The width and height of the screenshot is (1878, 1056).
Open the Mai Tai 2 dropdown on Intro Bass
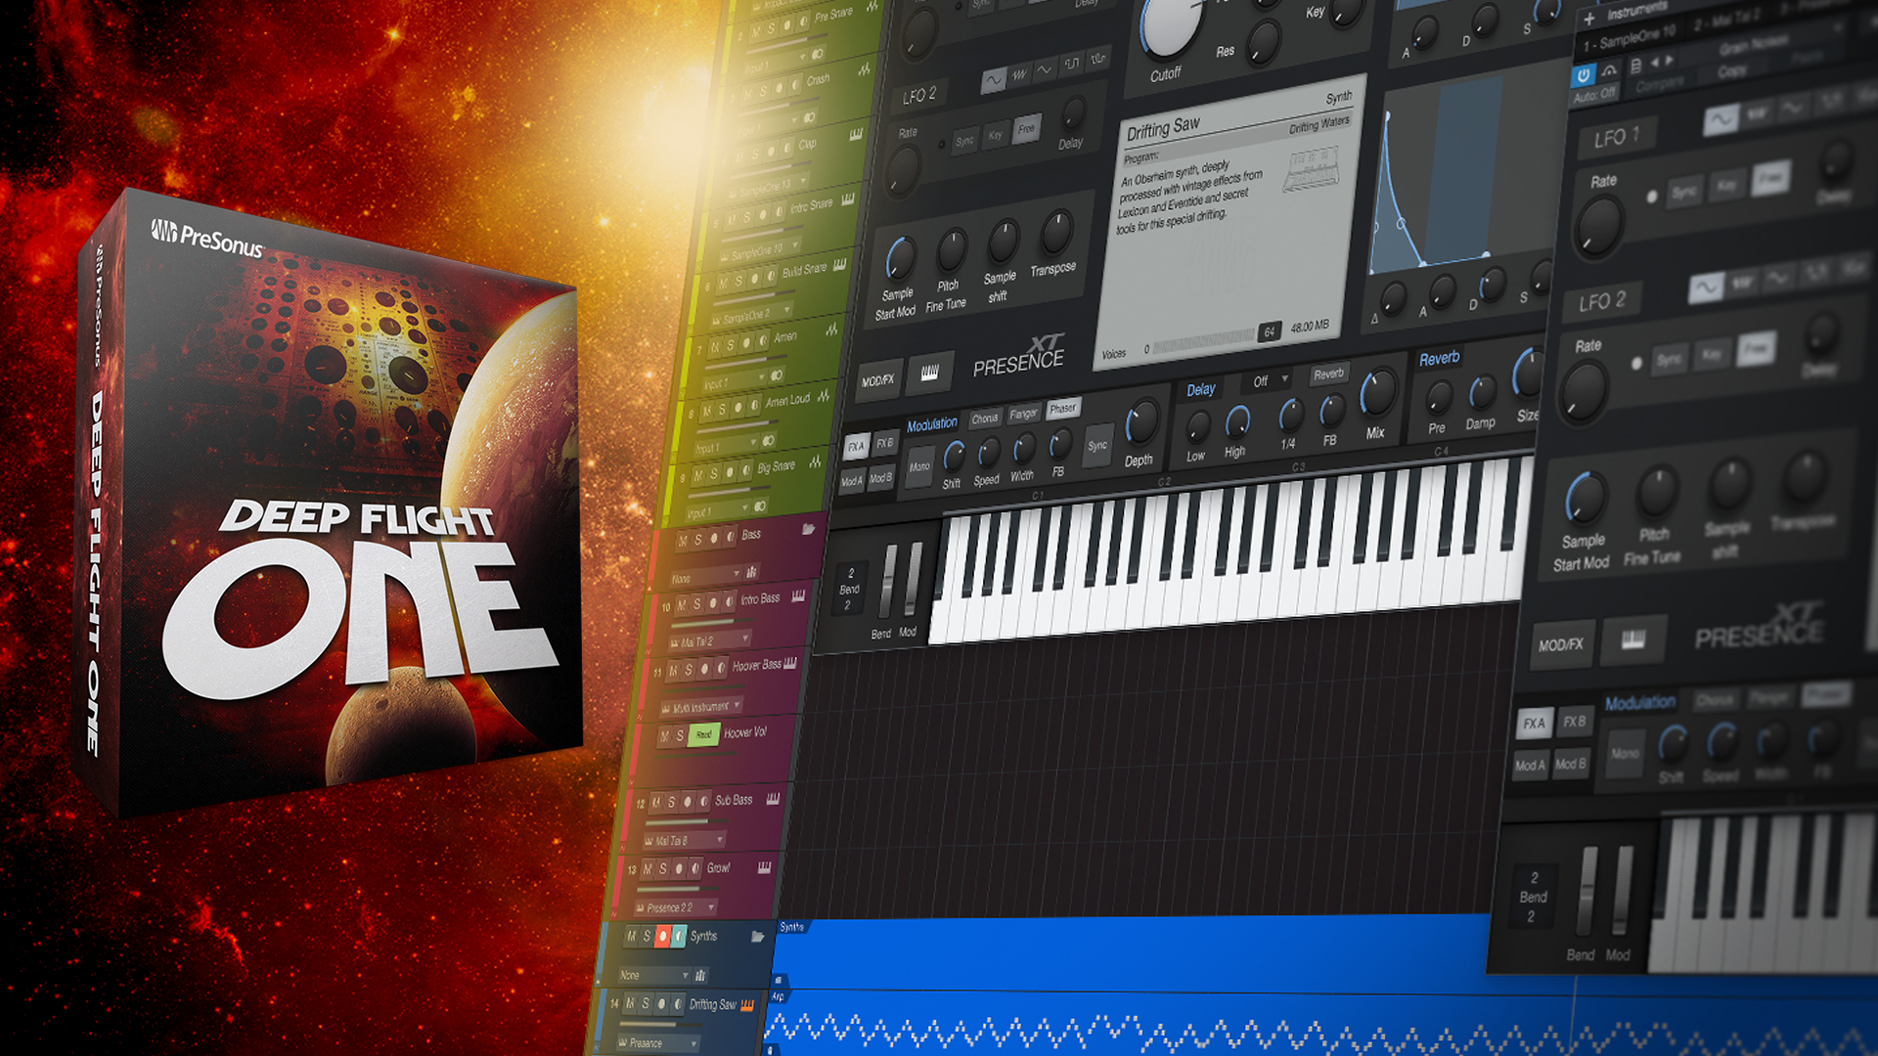click(x=709, y=641)
